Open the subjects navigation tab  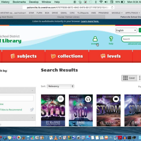(x=23, y=56)
